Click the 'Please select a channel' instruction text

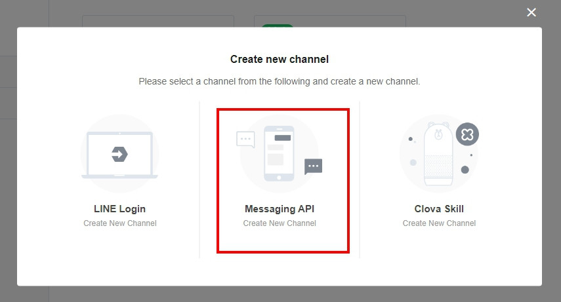coord(280,81)
